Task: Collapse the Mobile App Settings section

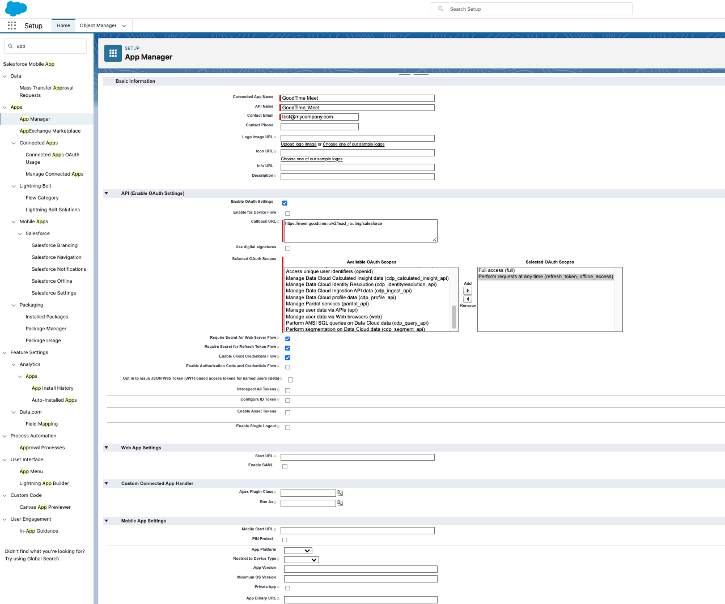Action: (106, 520)
